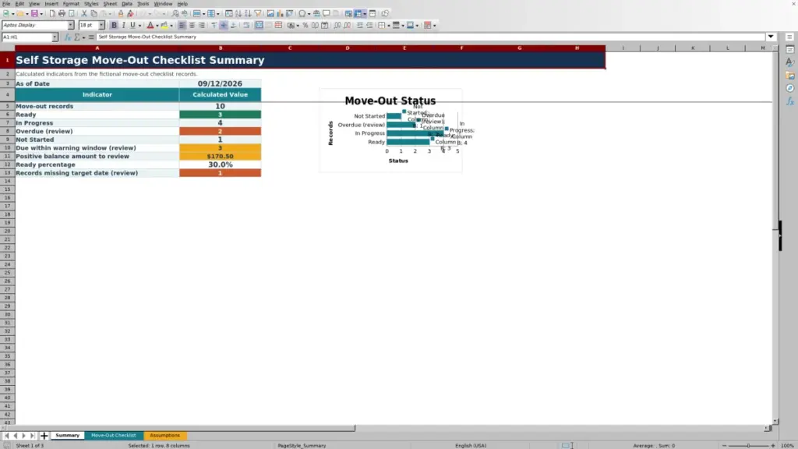Cut the selection with the scissors icon
The height and width of the screenshot is (449, 798).
(84, 14)
